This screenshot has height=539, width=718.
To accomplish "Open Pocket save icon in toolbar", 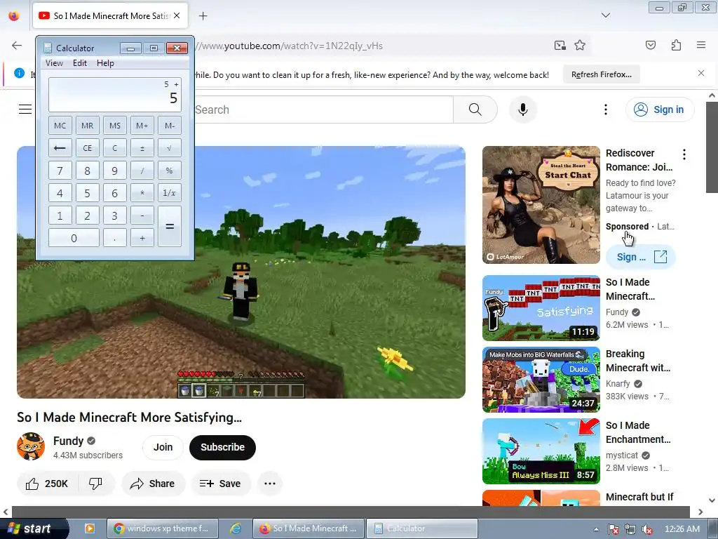I will tap(650, 45).
